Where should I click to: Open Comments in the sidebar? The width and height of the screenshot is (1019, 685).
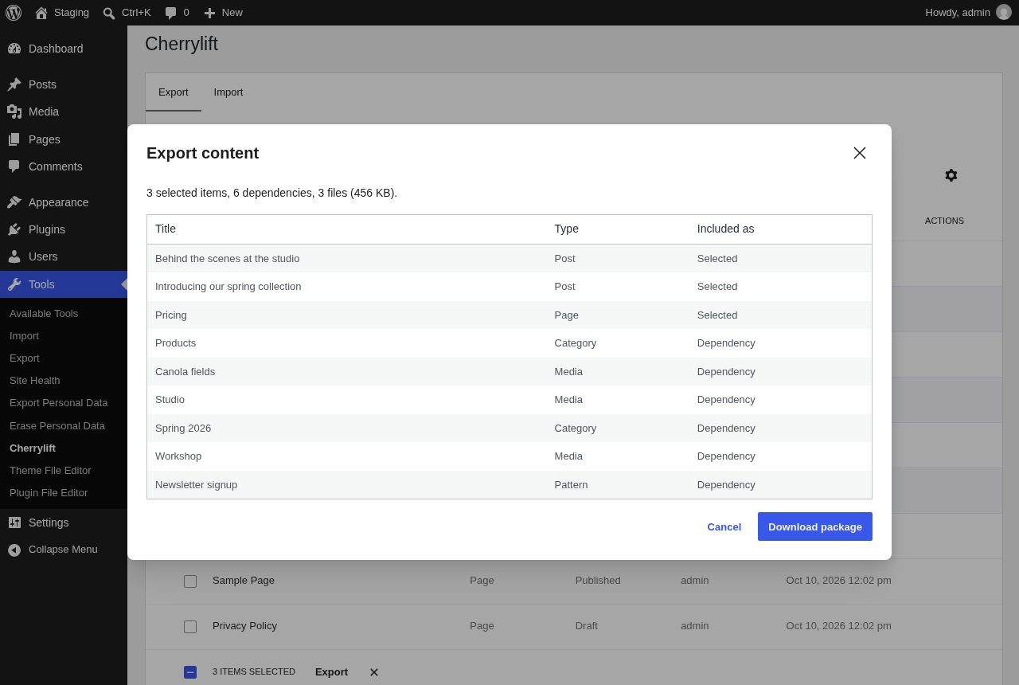click(x=64, y=166)
